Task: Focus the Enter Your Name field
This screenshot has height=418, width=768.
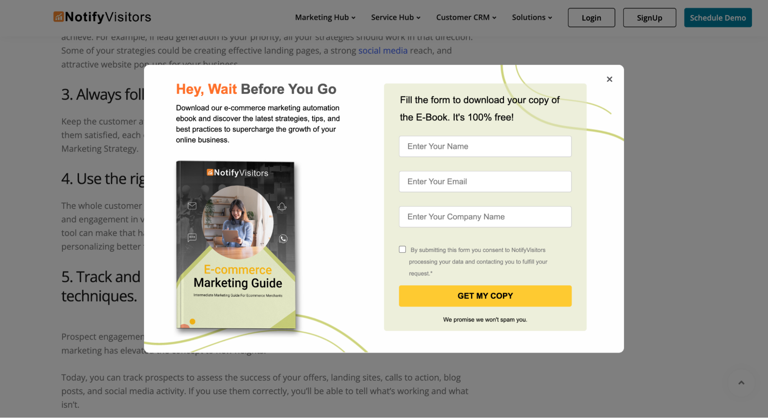Action: pyautogui.click(x=485, y=146)
